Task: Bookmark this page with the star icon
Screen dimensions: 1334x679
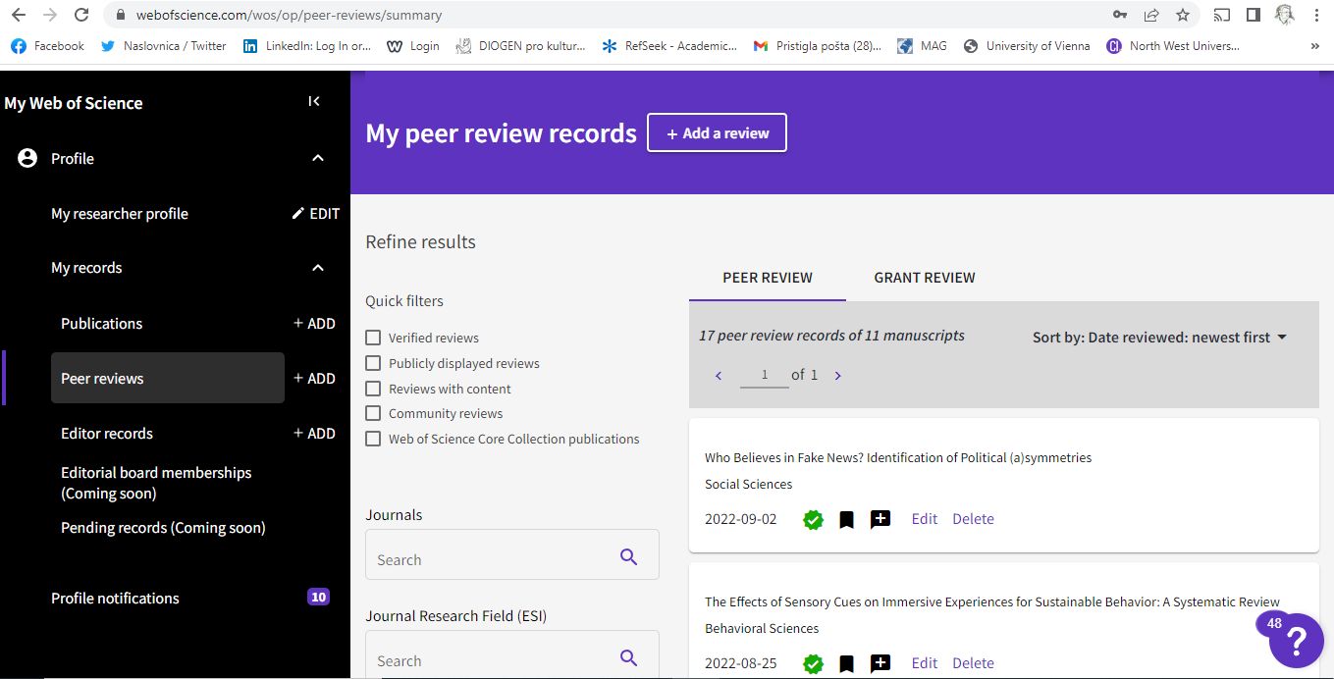Action: coord(1183,15)
